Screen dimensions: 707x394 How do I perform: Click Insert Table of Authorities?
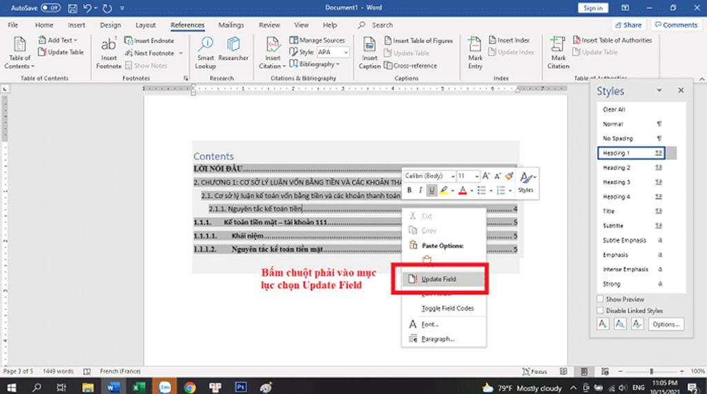tap(612, 40)
